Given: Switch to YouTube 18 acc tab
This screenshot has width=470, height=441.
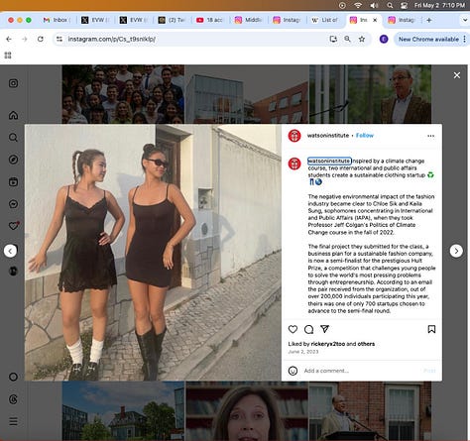Looking at the screenshot, I should pyautogui.click(x=209, y=20).
